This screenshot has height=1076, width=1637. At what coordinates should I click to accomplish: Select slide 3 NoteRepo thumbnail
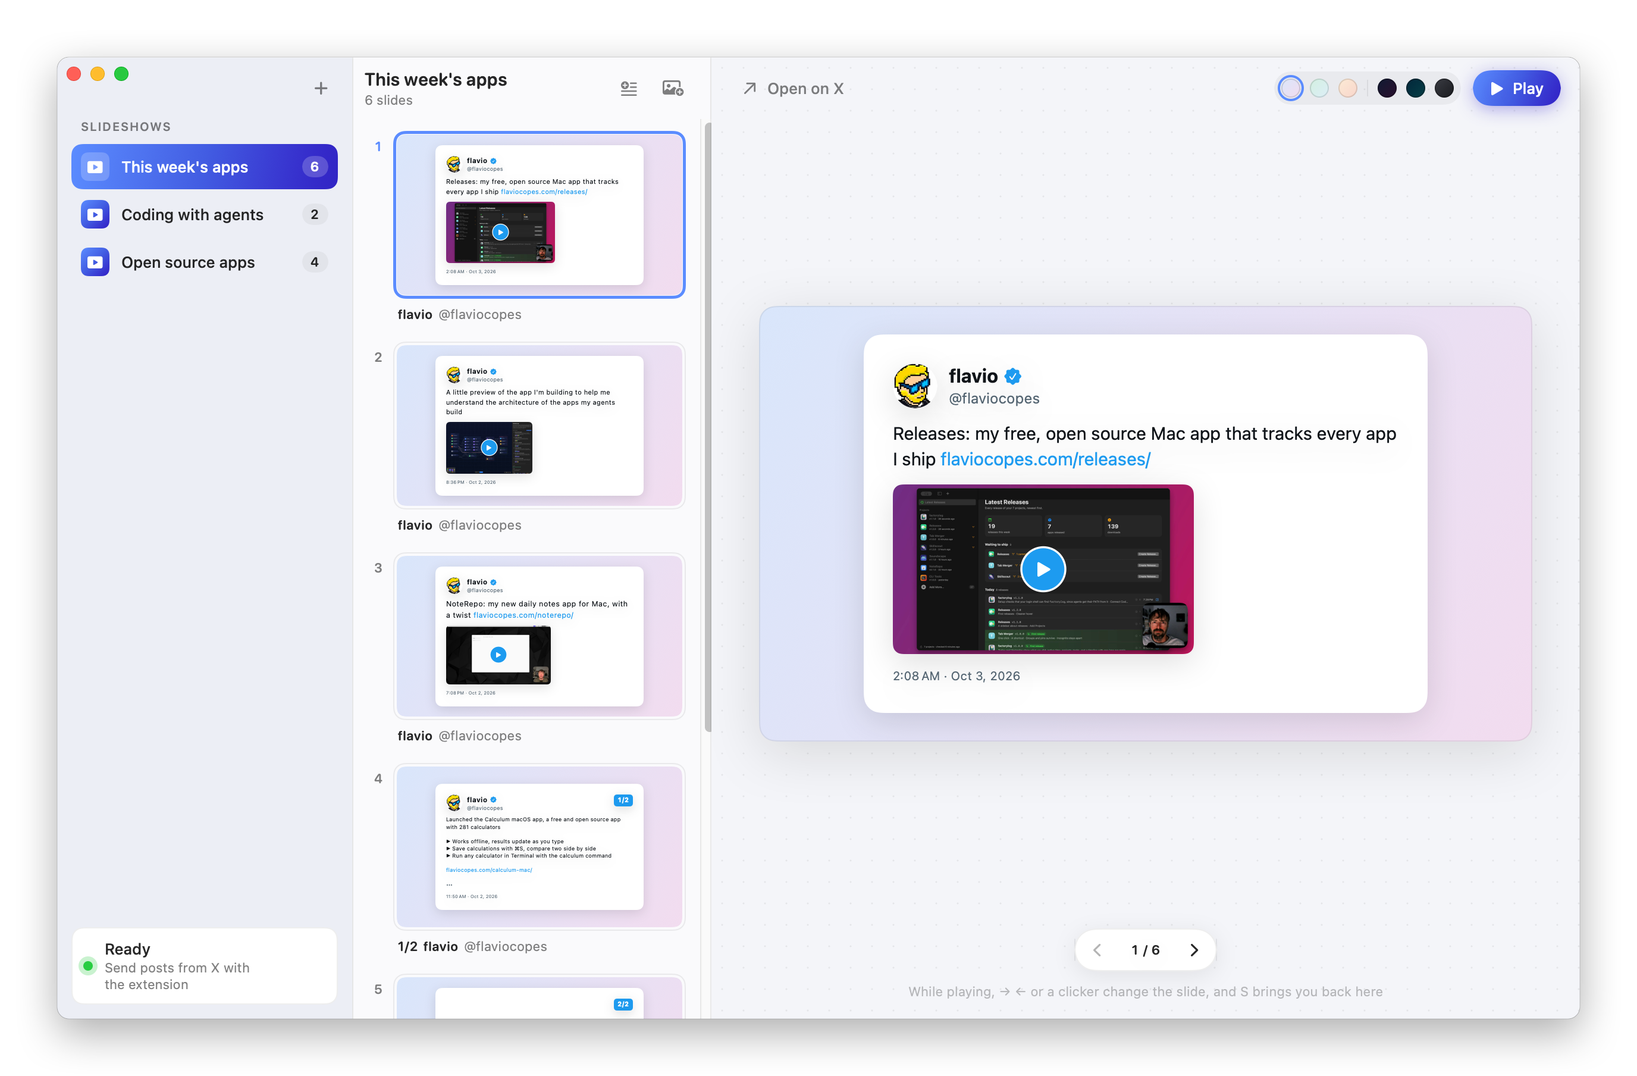coord(540,636)
